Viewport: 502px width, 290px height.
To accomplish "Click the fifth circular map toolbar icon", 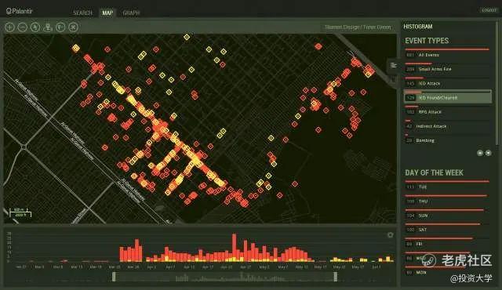I will pos(60,27).
